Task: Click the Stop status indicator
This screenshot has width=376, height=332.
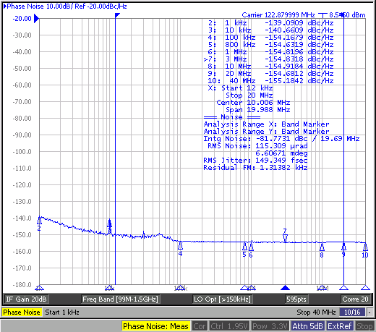Action: tap(364, 326)
